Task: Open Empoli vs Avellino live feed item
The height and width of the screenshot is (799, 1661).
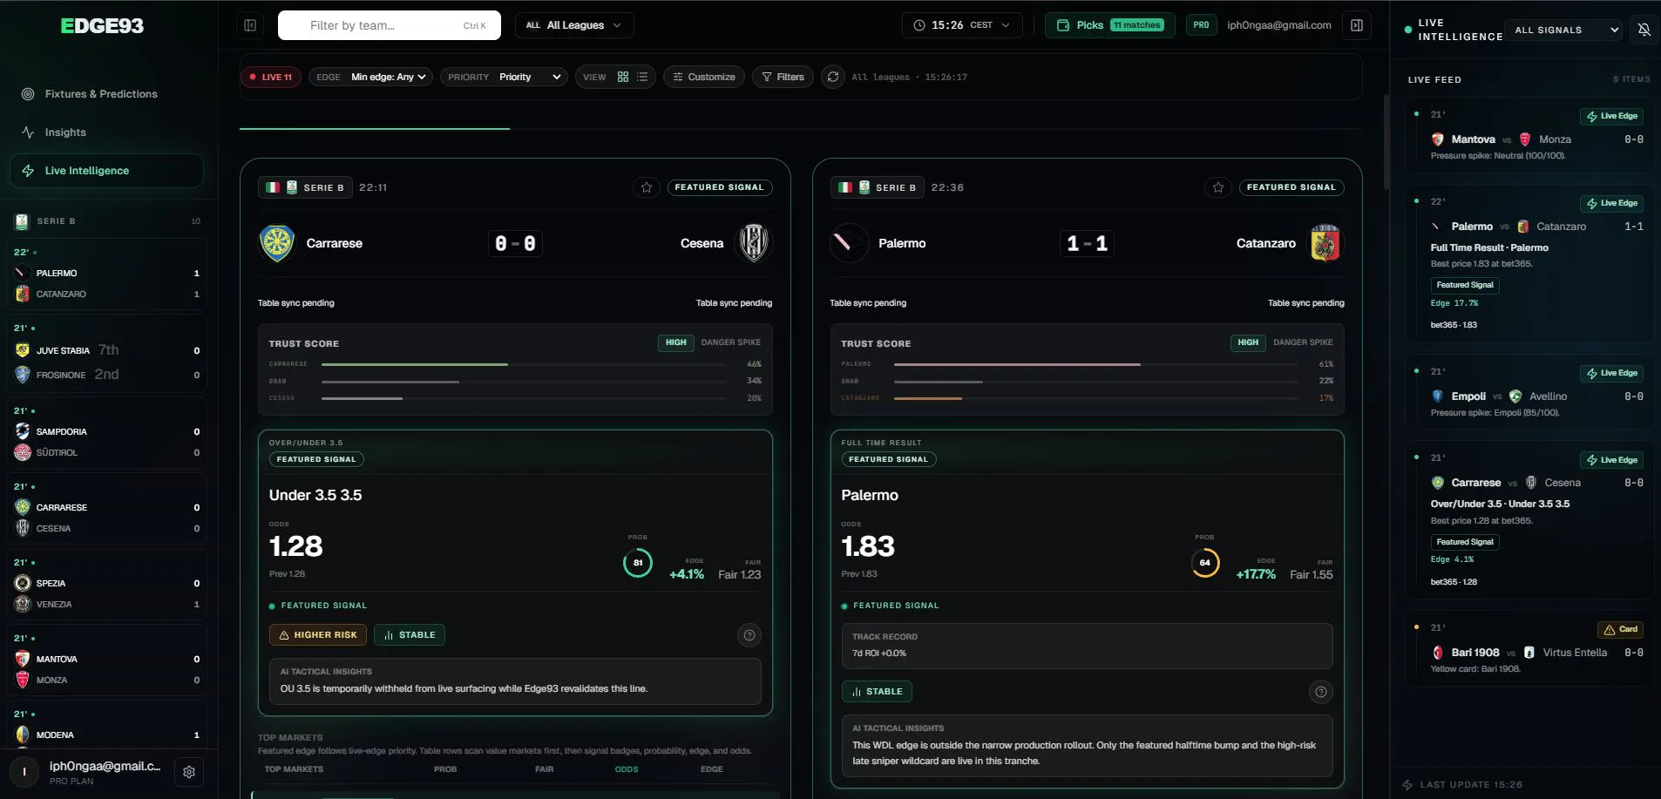Action: point(1529,392)
